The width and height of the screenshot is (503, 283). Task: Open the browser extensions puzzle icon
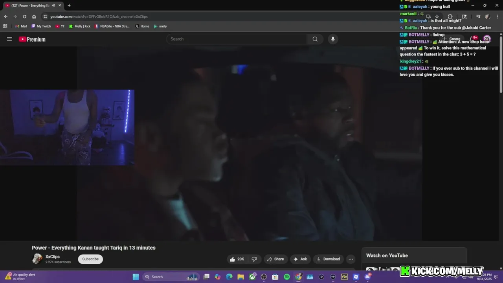pyautogui.click(x=450, y=17)
